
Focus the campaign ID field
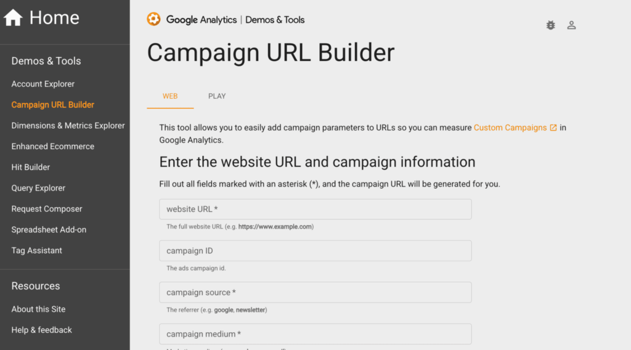pos(315,251)
